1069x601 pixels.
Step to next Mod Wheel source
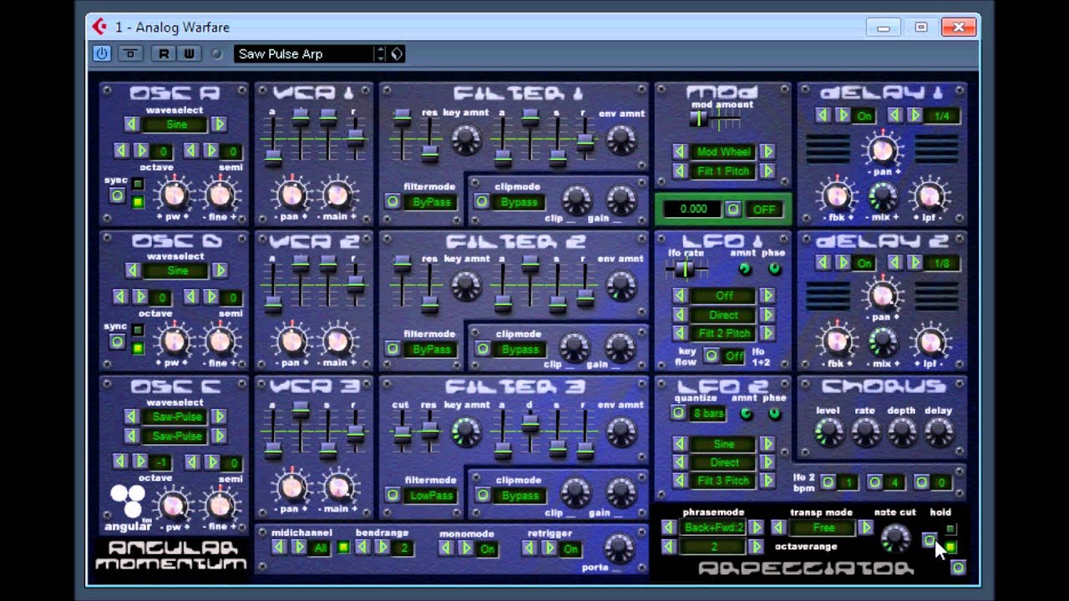[767, 152]
